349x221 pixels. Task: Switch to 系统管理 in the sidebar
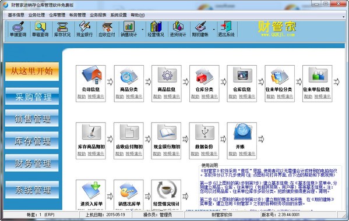pyautogui.click(x=32, y=190)
